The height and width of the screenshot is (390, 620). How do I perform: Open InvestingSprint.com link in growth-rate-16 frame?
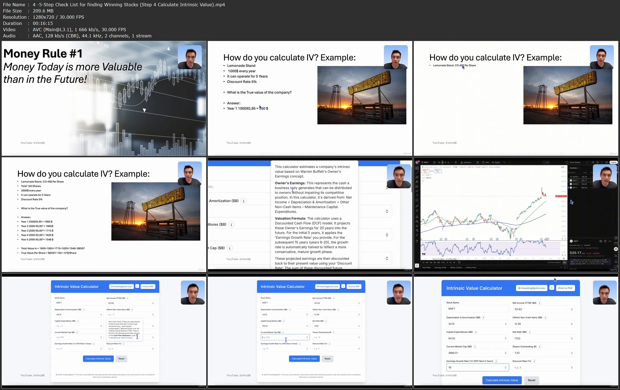pos(531,288)
